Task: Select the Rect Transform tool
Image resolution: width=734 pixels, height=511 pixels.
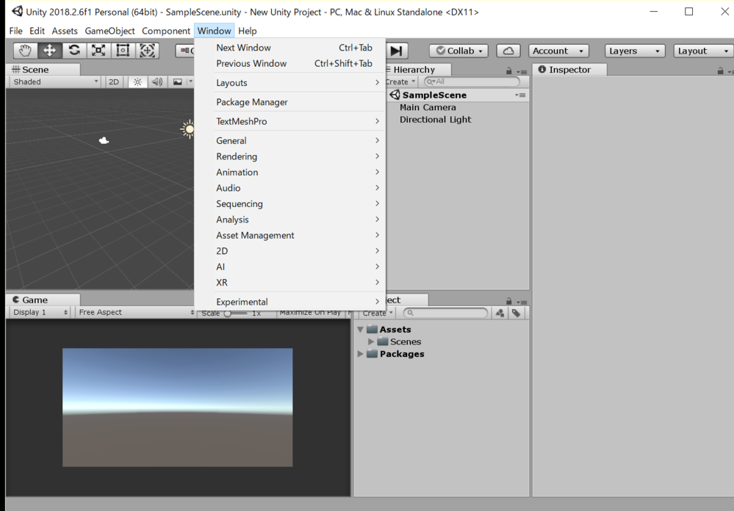Action: tap(122, 50)
